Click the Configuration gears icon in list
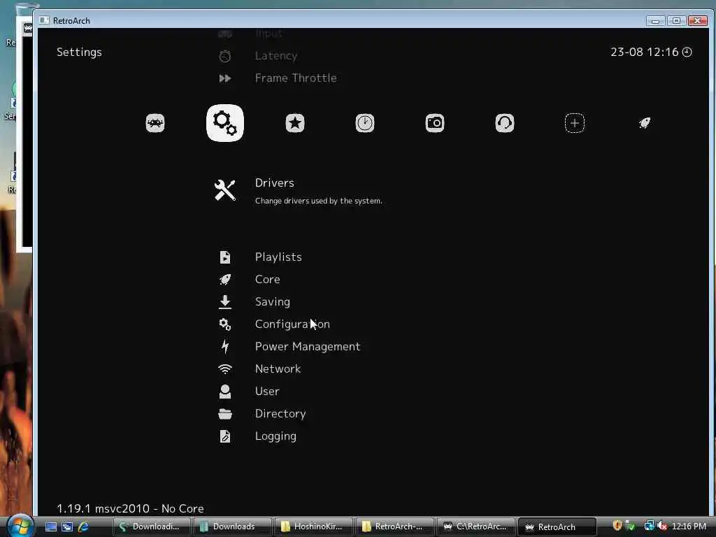 [x=225, y=324]
